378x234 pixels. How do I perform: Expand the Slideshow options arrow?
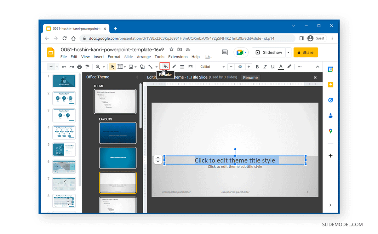[x=288, y=52]
